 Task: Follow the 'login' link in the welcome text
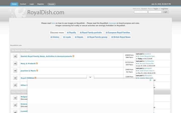tap(156, 9)
